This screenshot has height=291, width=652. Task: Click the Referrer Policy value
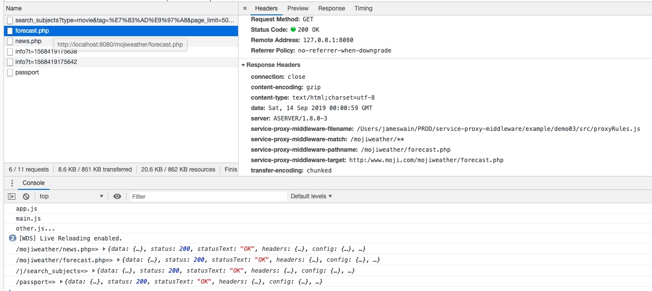pos(345,51)
